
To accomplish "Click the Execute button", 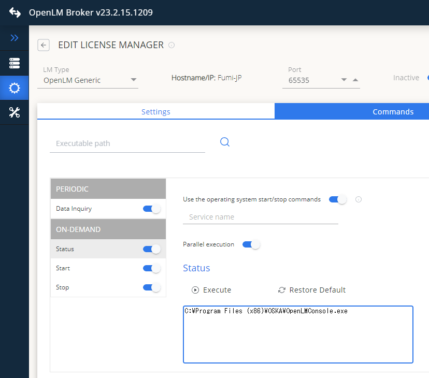I will [211, 290].
